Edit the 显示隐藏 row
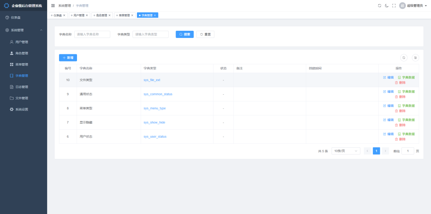Viewport: 431px width, 214px height. tap(388, 120)
